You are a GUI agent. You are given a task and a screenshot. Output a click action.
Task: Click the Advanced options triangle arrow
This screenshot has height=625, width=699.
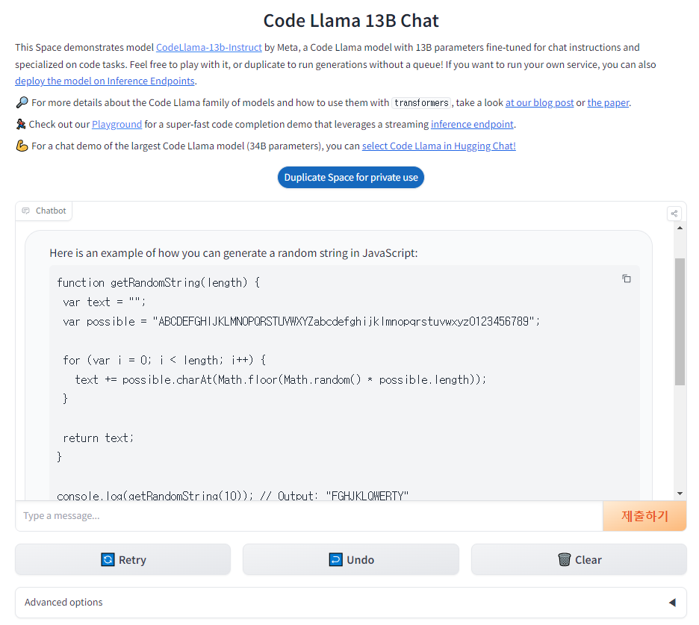672,603
